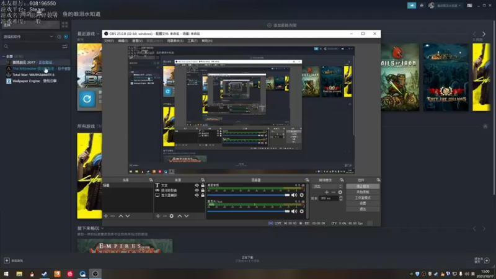Open the Windows Start menu
This screenshot has width=496, height=279.
(x=6, y=273)
